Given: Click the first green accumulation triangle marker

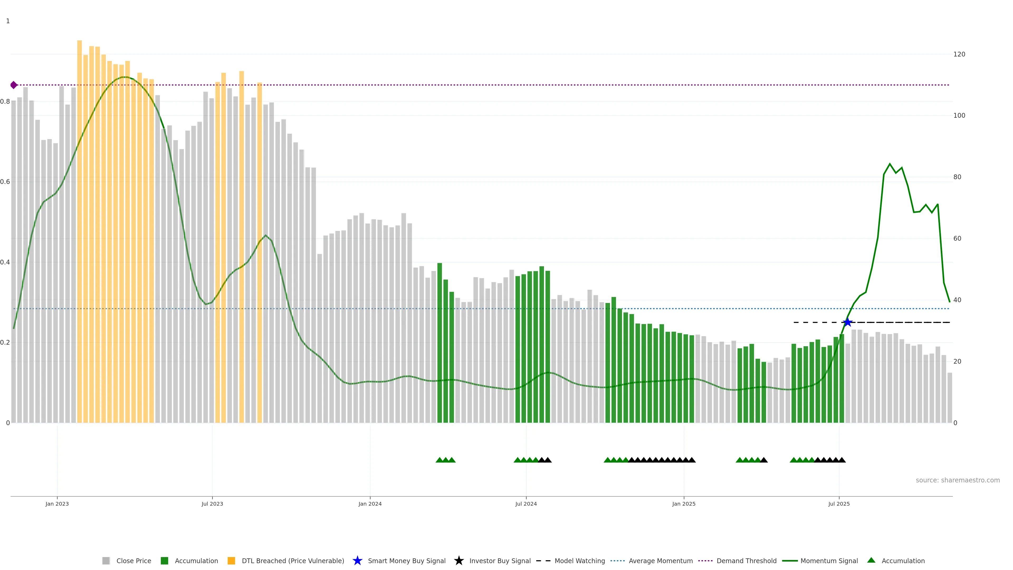Looking at the screenshot, I should 439,460.
